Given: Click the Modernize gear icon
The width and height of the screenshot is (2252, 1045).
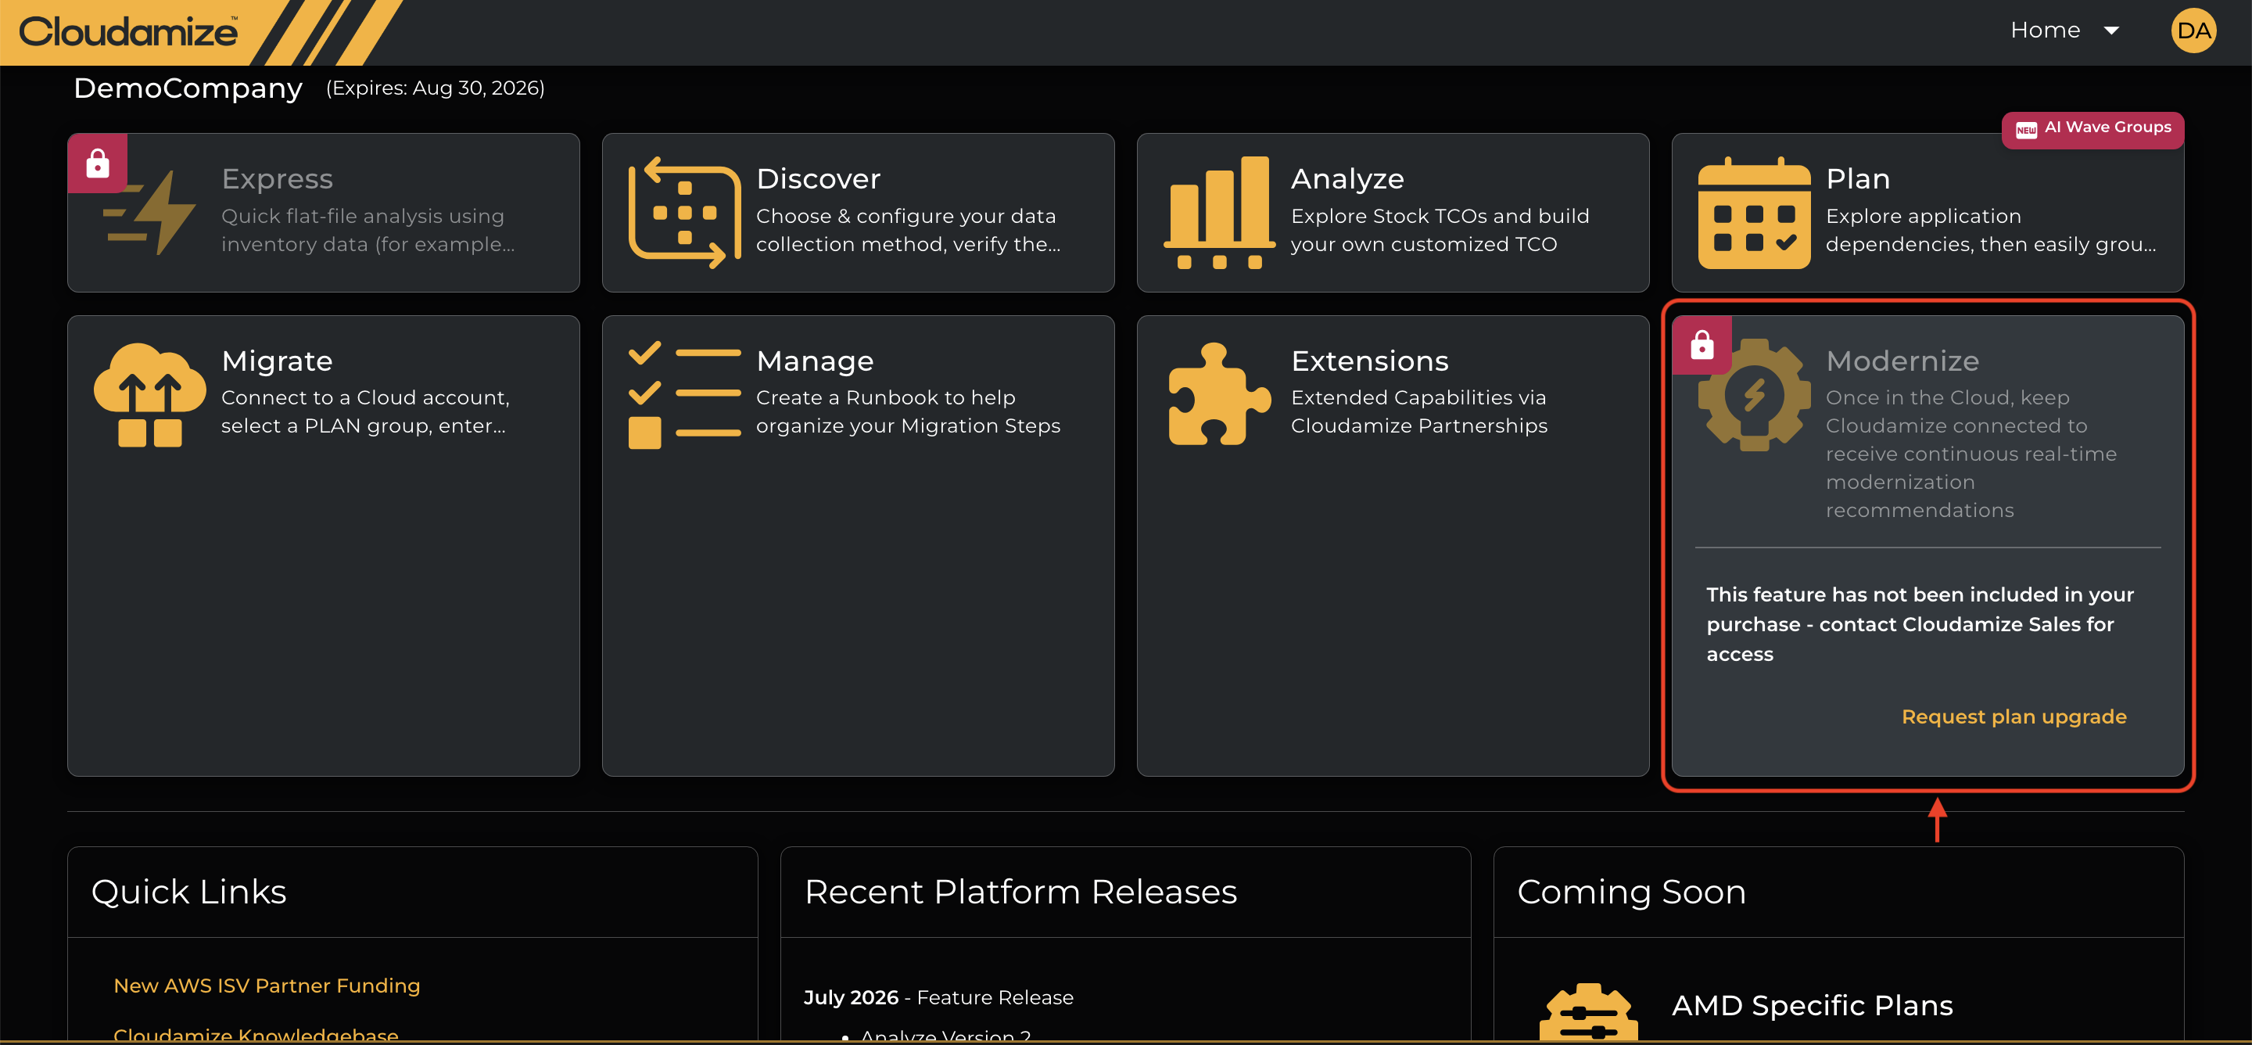Looking at the screenshot, I should (1754, 395).
